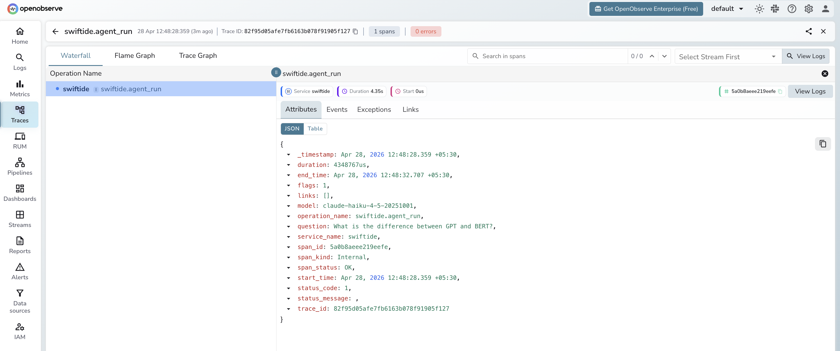Open Alerts from the sidebar
This screenshot has width=840, height=351.
point(19,271)
